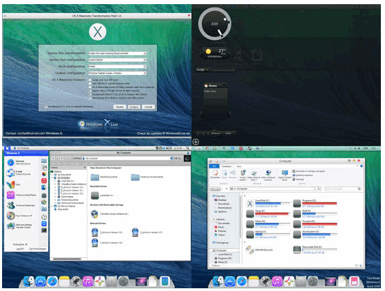Open Finder in the bottom-right dock
This screenshot has height=291, width=385.
(x=218, y=281)
